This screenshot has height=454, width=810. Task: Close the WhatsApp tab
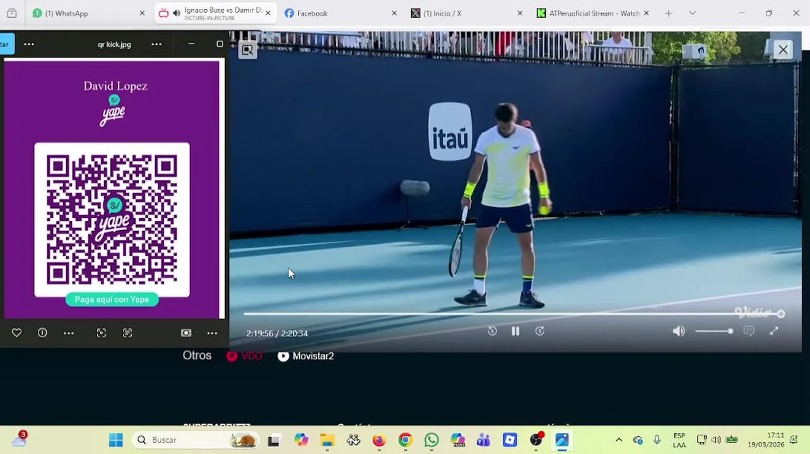click(x=142, y=13)
